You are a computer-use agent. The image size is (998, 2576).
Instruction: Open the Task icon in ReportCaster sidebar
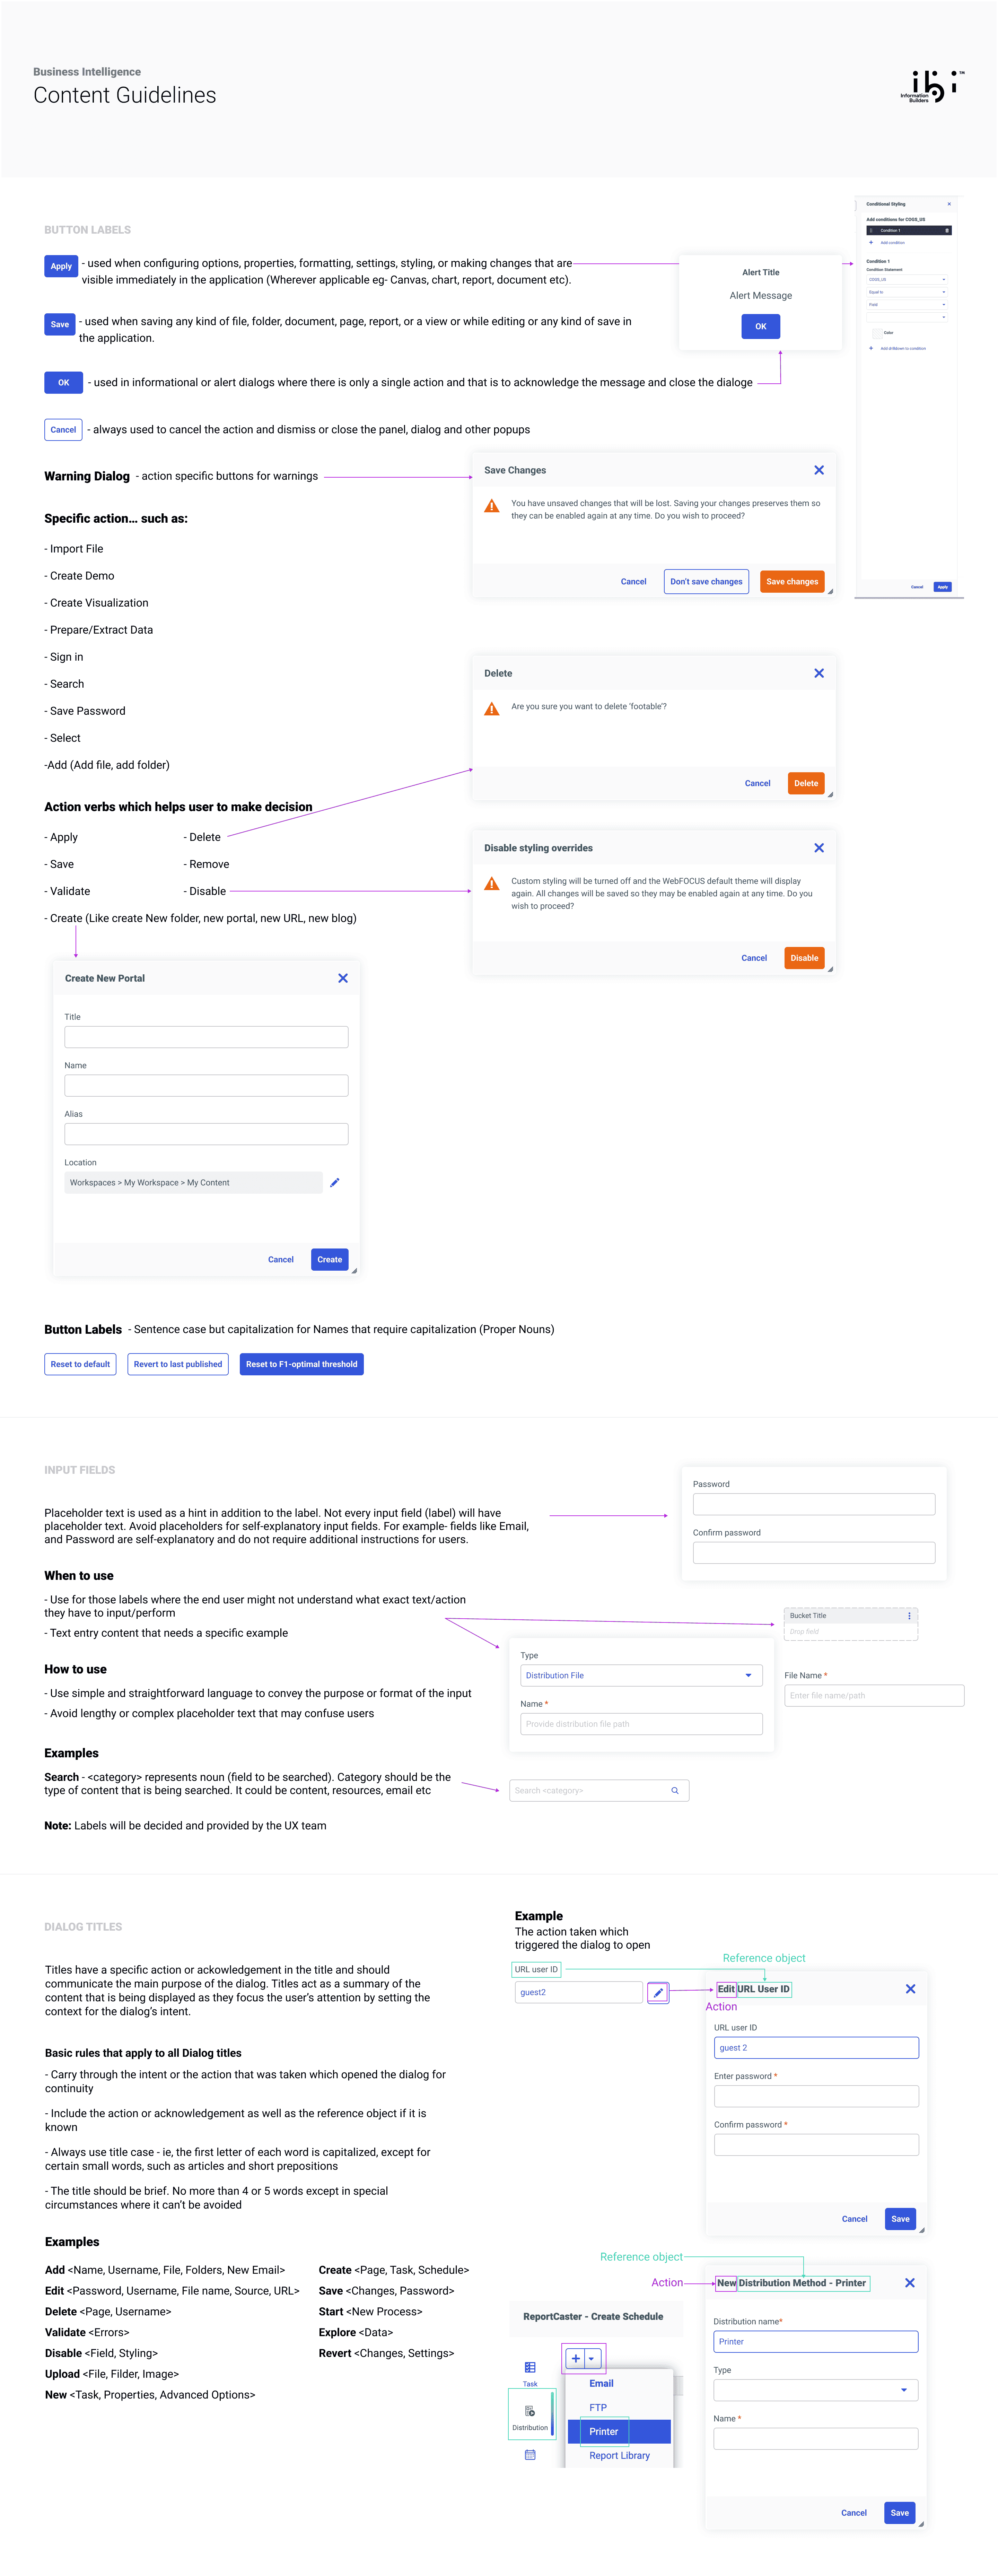pyautogui.click(x=530, y=2367)
